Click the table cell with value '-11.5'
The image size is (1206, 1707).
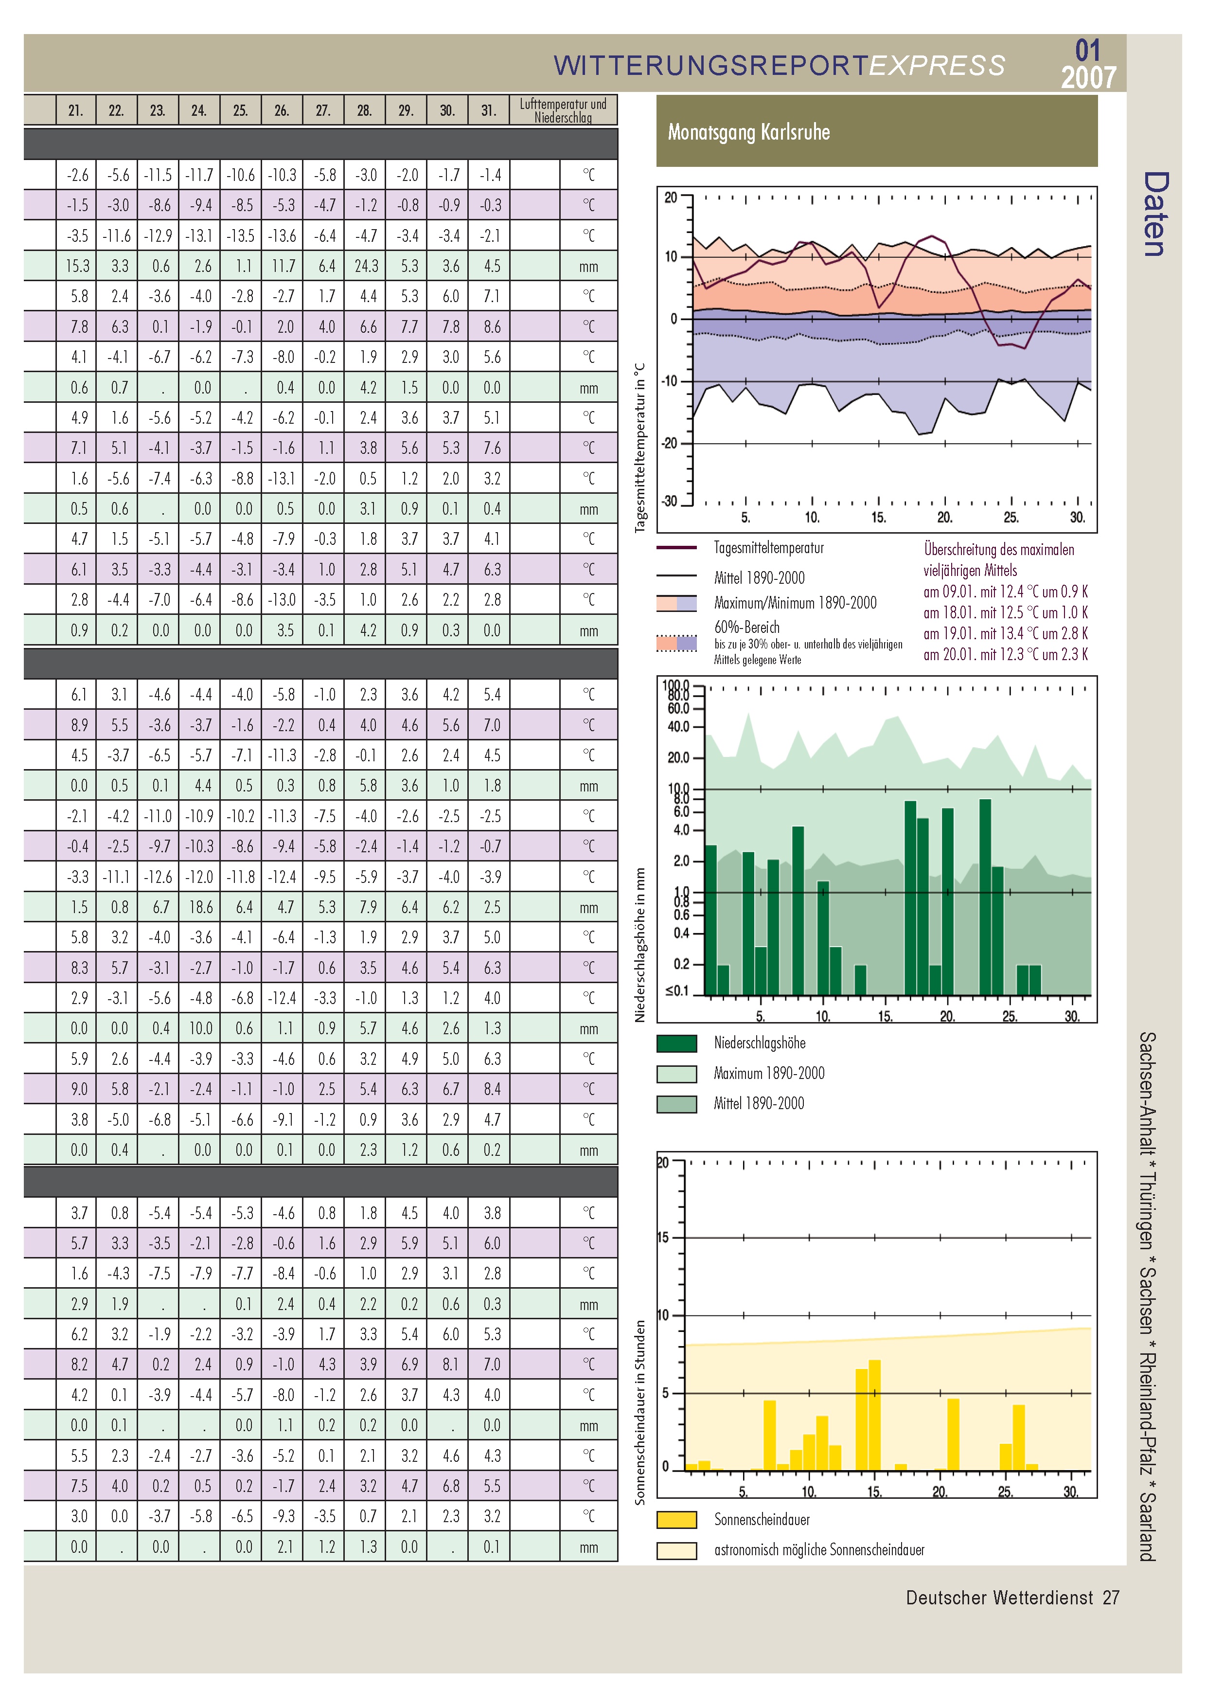tap(159, 175)
